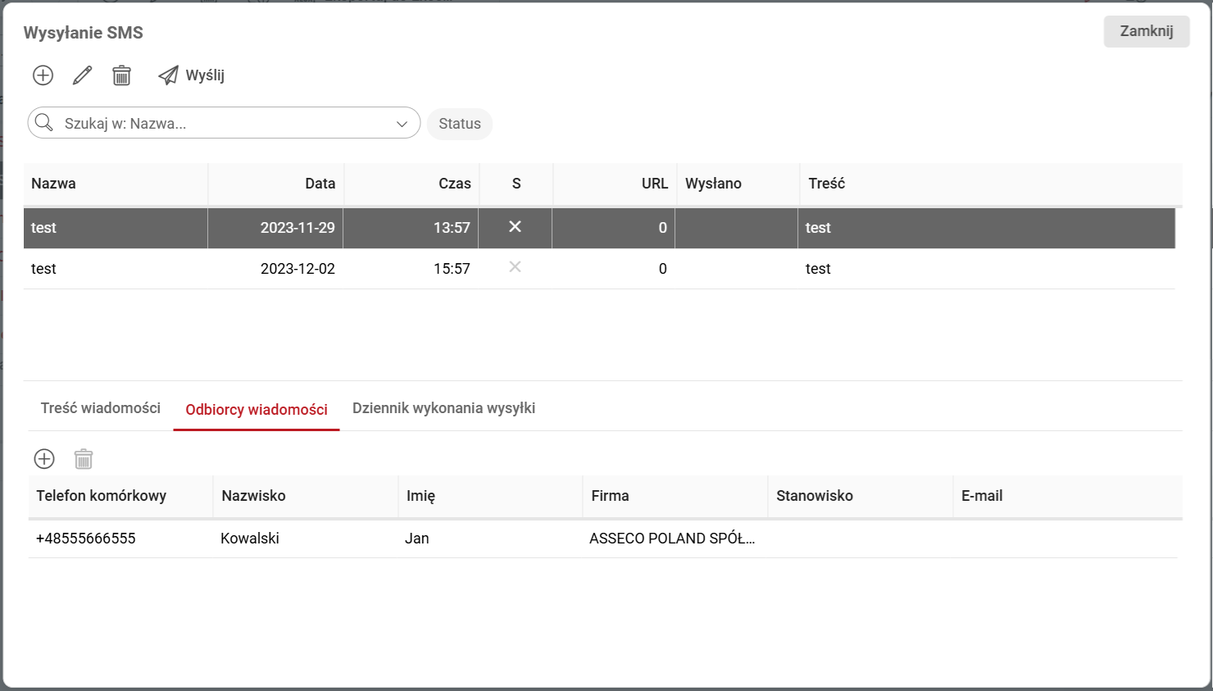Add a recipient with the lower plus icon

44,459
